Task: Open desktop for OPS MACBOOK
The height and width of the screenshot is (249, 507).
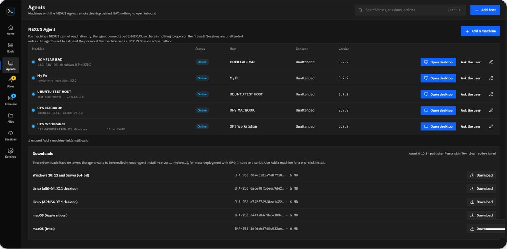Action: point(438,110)
